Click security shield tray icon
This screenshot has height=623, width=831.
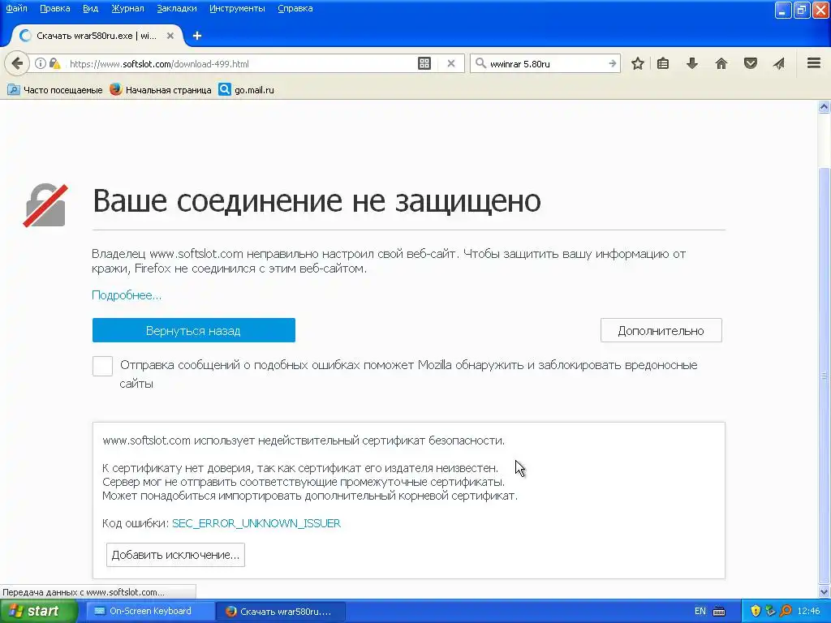pos(756,612)
